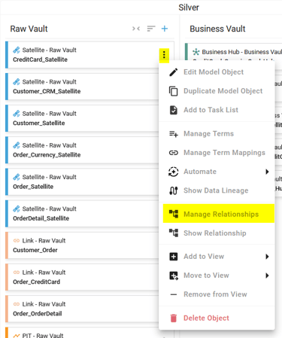The height and width of the screenshot is (338, 282).
Task: Select the OrderDetail_Satellite card
Action: (82, 214)
